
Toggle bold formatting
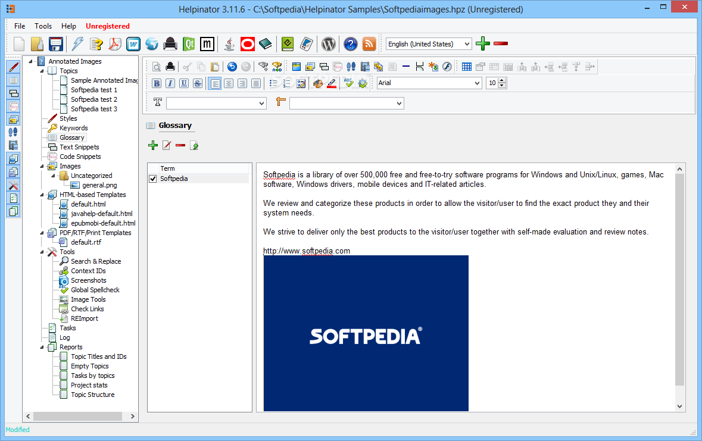click(157, 83)
